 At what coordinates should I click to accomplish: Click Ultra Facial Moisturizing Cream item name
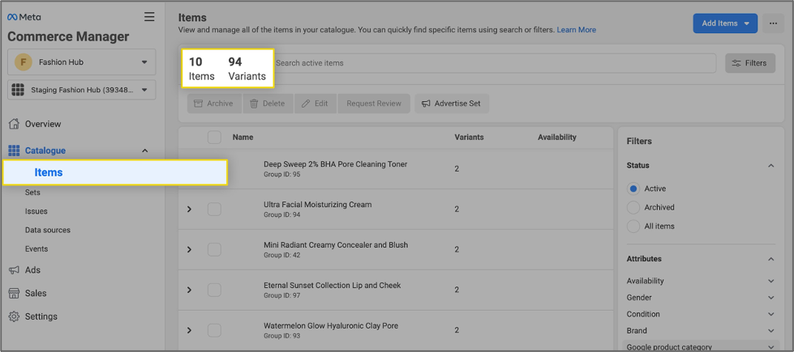[x=317, y=205]
